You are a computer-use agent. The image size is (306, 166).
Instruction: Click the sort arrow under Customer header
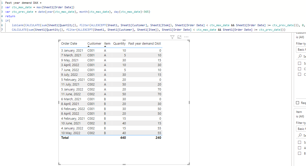coord(89,46)
